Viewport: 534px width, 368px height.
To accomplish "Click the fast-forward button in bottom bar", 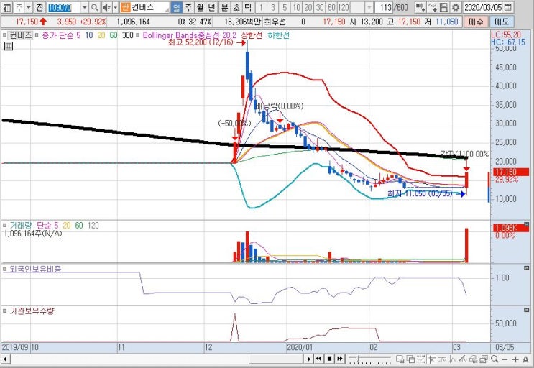I will coord(339,359).
